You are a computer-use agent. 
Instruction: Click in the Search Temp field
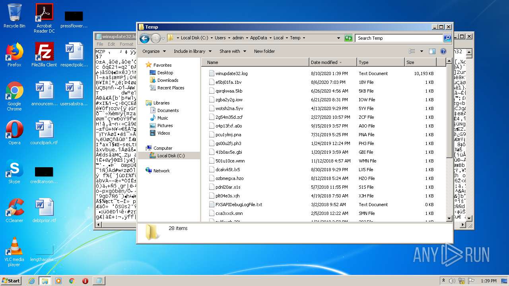pyautogui.click(x=399, y=38)
